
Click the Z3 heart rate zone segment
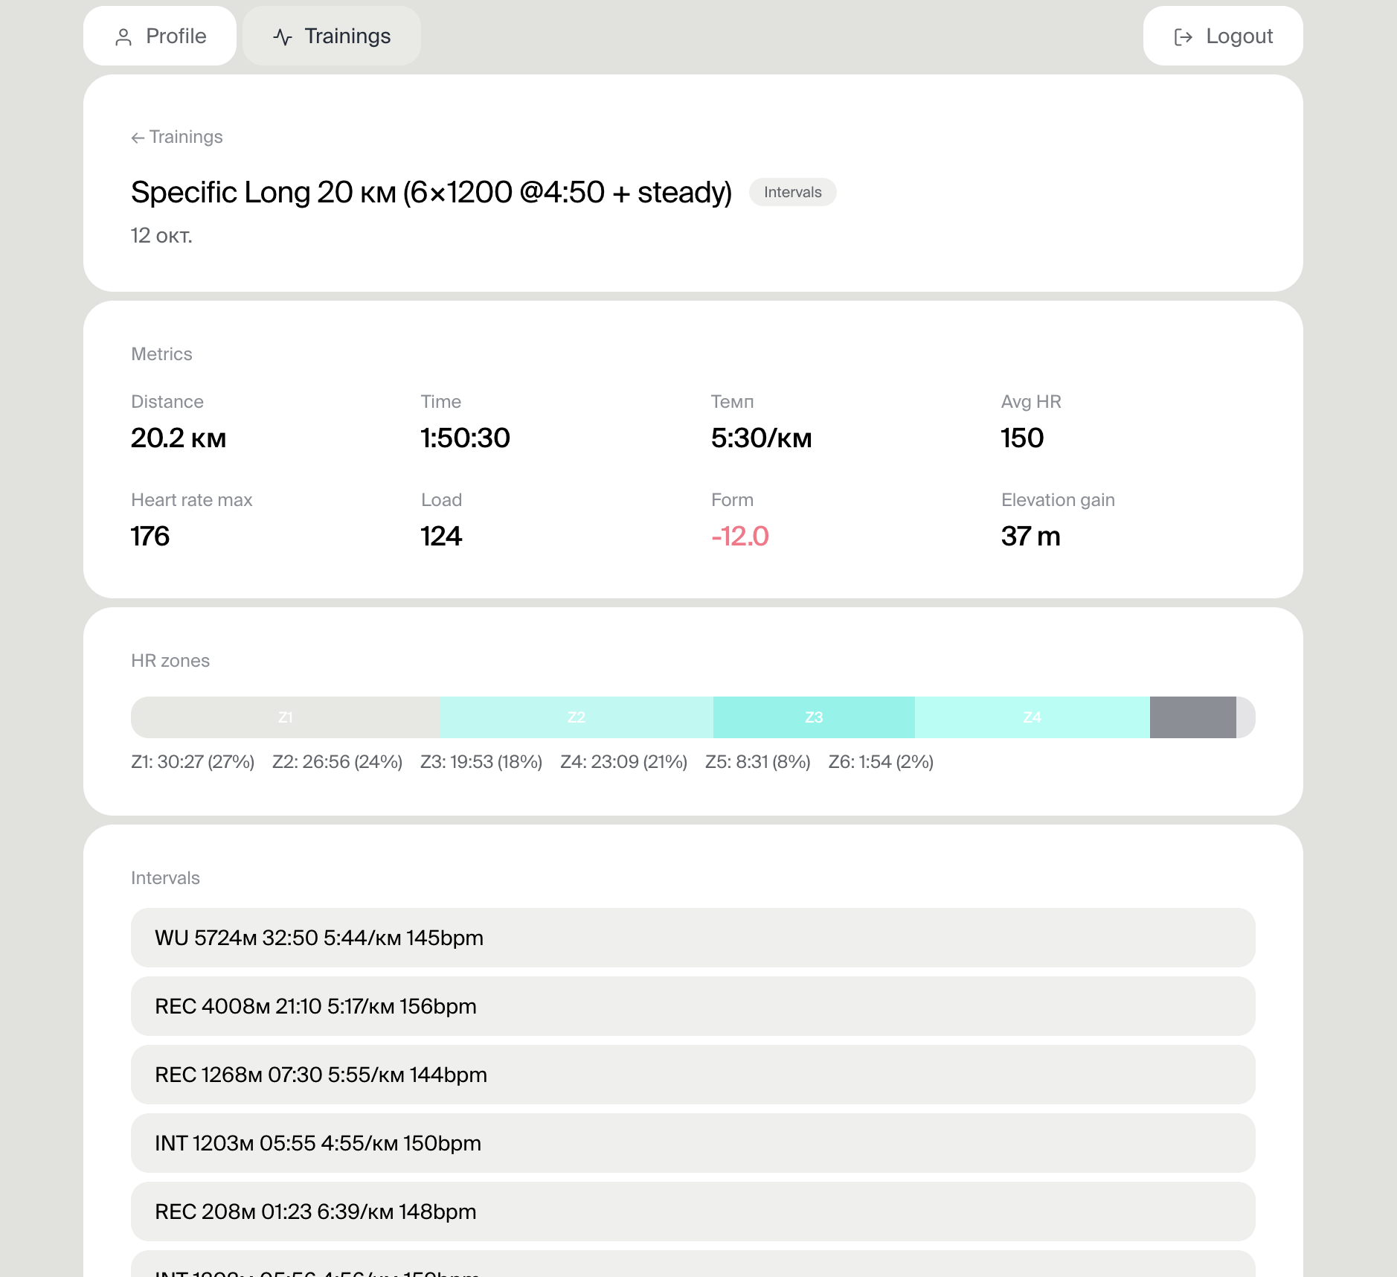point(814,717)
